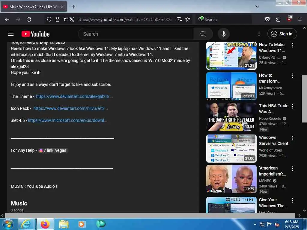This screenshot has width=307, height=230.
Task: Open the tracking protection shield icon
Action: [49, 19]
